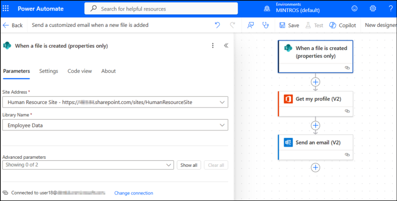397x201 pixels.
Task: Open Copilot from the toolbar
Action: pos(343,25)
